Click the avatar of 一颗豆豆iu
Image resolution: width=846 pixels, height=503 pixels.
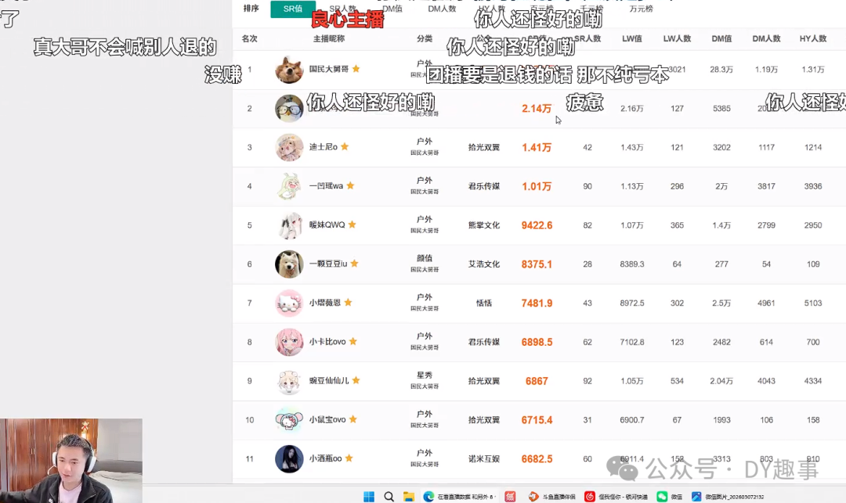click(289, 264)
